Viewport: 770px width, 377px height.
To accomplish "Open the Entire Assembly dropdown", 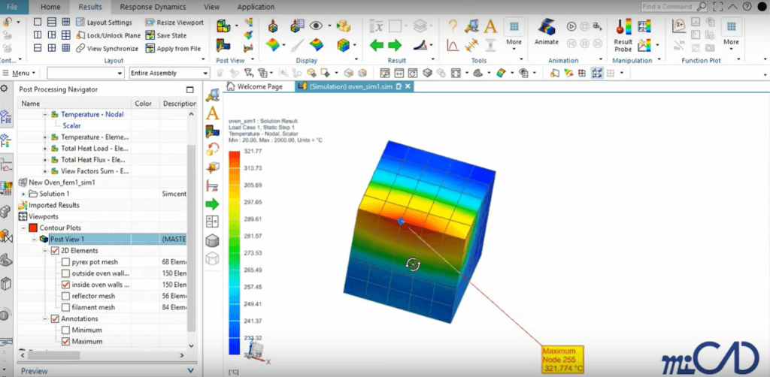I will click(169, 73).
